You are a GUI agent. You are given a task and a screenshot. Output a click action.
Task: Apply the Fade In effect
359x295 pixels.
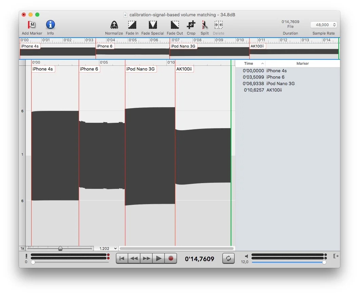click(x=132, y=25)
